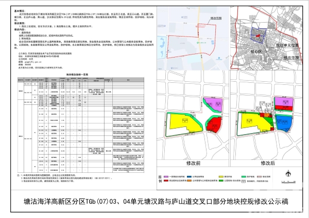Click the purple parcel in the 修改前 map

(215, 104)
